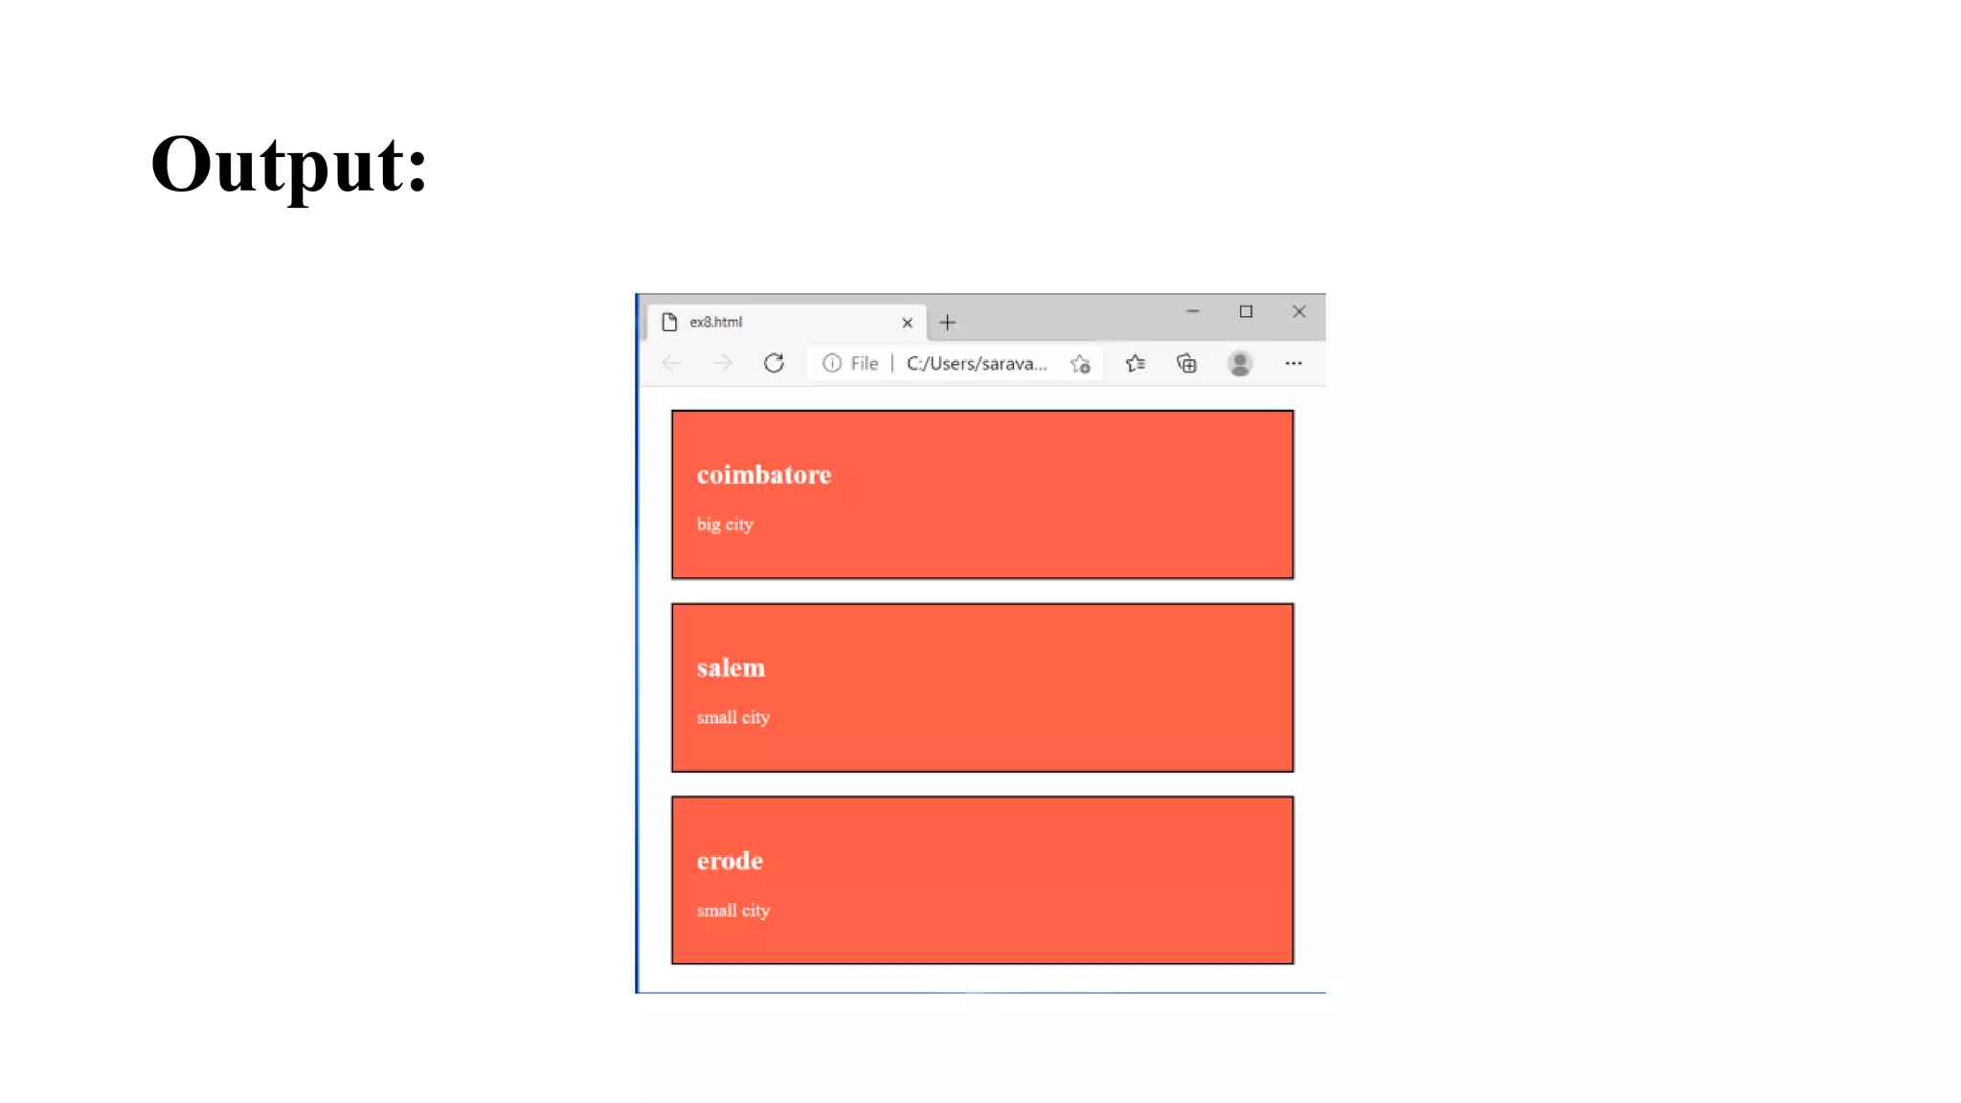Open the site information icon beside File

(x=832, y=363)
